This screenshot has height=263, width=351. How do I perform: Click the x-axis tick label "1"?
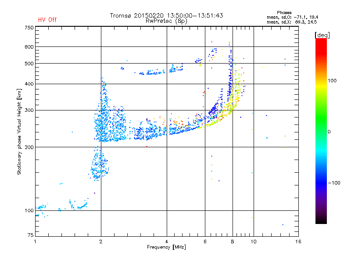35,242
